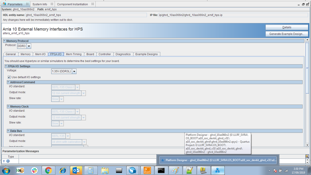
Task: Switch to the Mem Timing tab
Action: pos(73,54)
